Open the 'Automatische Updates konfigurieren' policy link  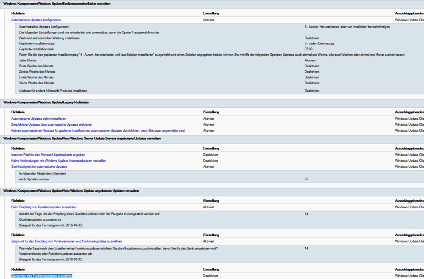pos(36,20)
